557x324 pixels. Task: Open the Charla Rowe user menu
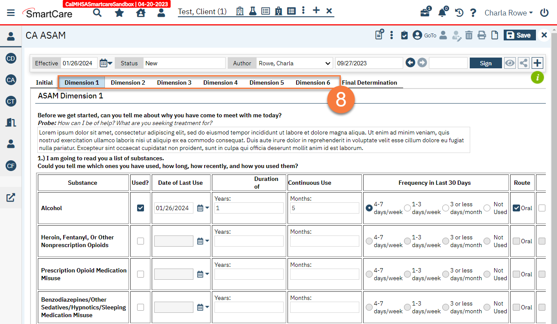coord(508,13)
